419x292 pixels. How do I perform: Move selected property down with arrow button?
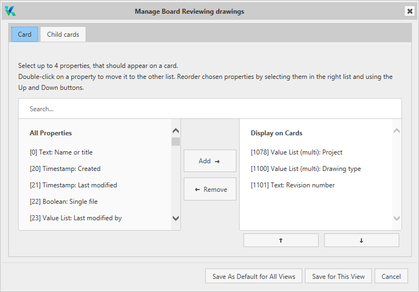tap(361, 241)
